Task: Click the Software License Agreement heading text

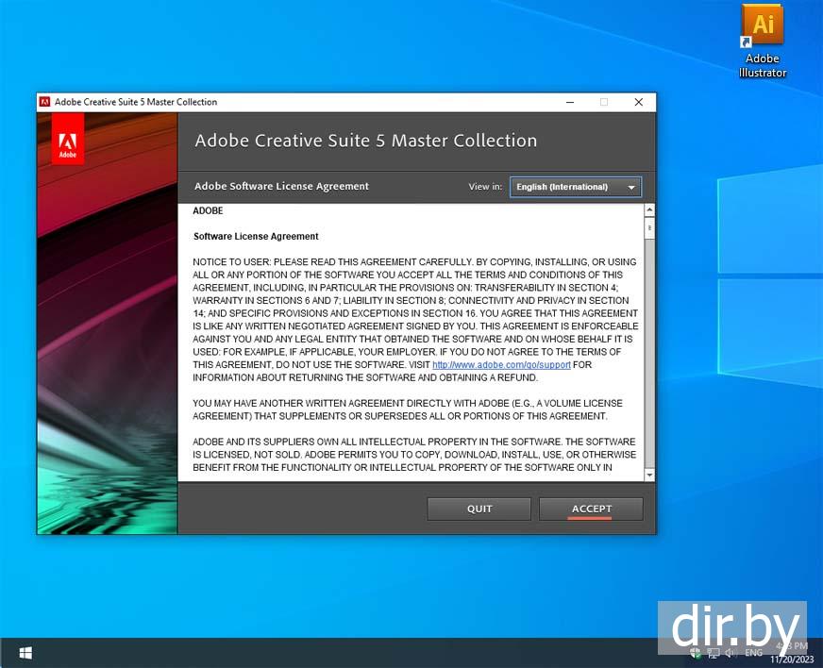Action: (x=256, y=236)
